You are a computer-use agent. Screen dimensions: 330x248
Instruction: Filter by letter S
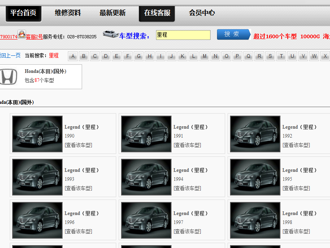(270, 56)
